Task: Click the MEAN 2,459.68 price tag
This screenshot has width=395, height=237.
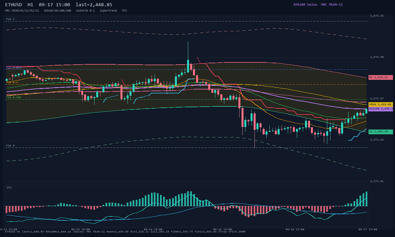Action: (381, 104)
